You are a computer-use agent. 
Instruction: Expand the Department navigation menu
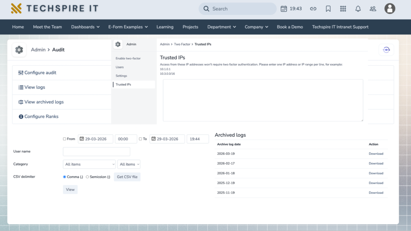click(x=222, y=27)
